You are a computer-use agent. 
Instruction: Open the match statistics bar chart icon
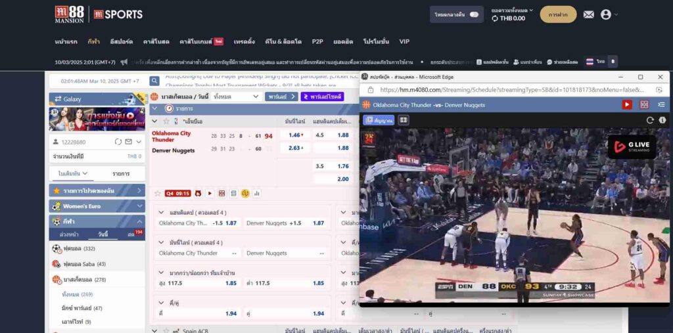click(257, 193)
